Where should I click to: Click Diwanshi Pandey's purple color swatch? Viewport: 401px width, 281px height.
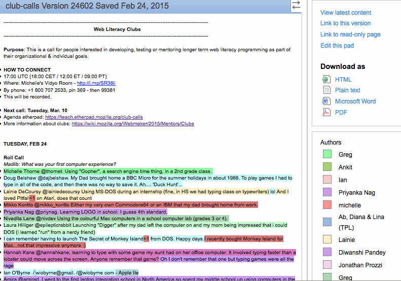pyautogui.click(x=327, y=252)
